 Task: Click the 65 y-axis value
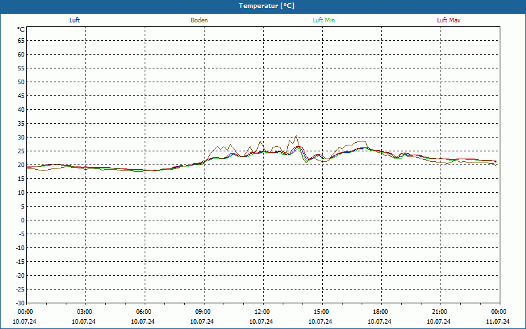21,41
